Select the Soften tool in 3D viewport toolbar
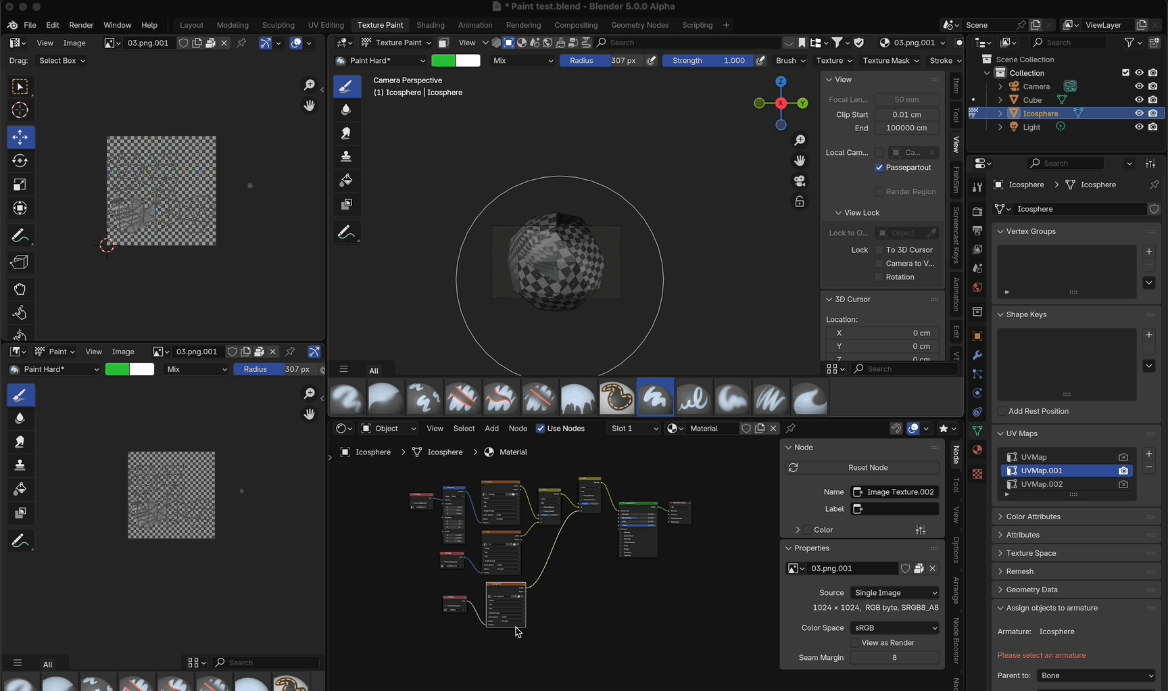Screen dimensions: 1168x691 click(347, 110)
